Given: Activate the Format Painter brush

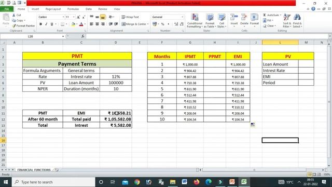Looking at the screenshot, I should [x=23, y=25].
